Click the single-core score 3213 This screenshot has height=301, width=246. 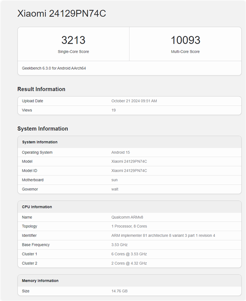tap(73, 40)
